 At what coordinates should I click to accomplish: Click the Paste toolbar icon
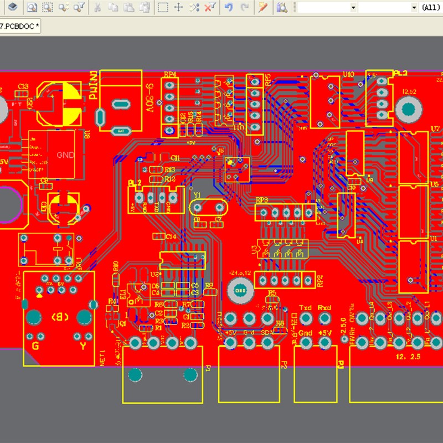pyautogui.click(x=129, y=7)
